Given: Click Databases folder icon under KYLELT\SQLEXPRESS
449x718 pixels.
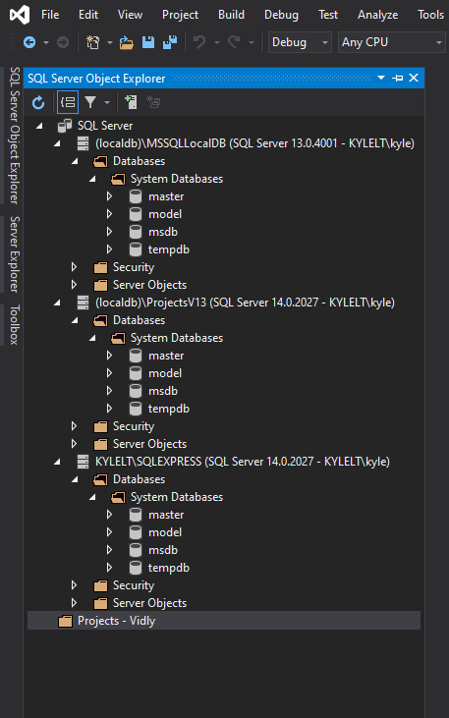Looking at the screenshot, I should [100, 479].
